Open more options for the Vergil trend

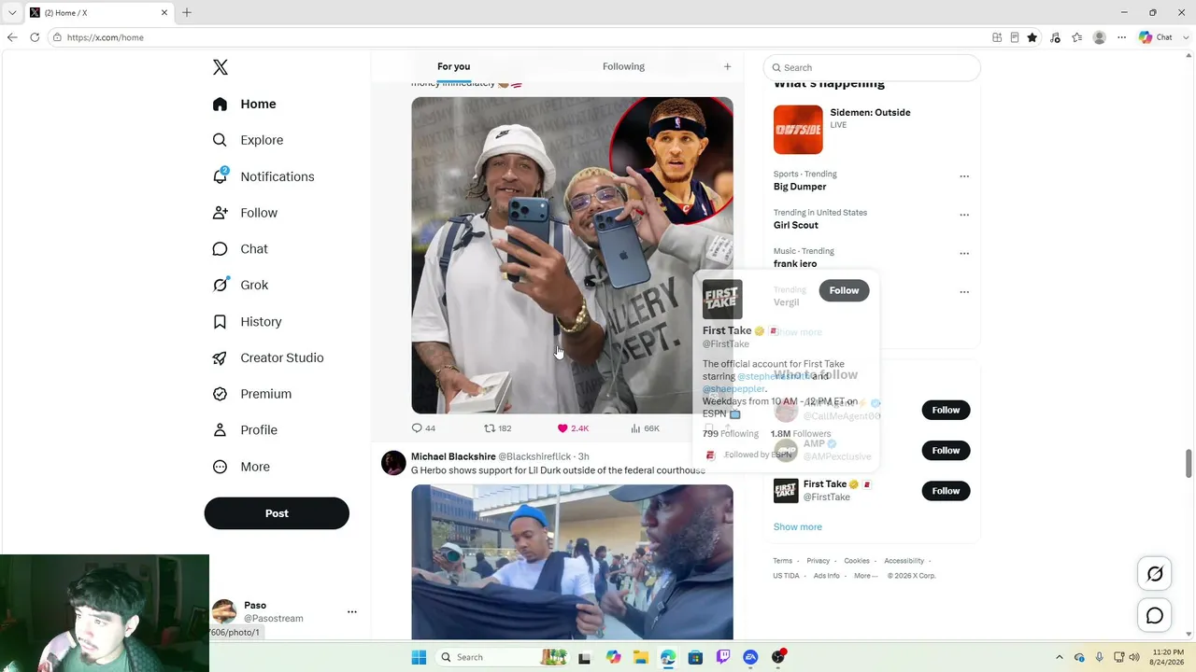[x=964, y=292]
